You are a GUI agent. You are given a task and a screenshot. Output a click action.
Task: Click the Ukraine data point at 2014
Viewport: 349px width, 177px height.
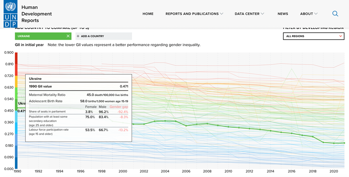[271, 131]
